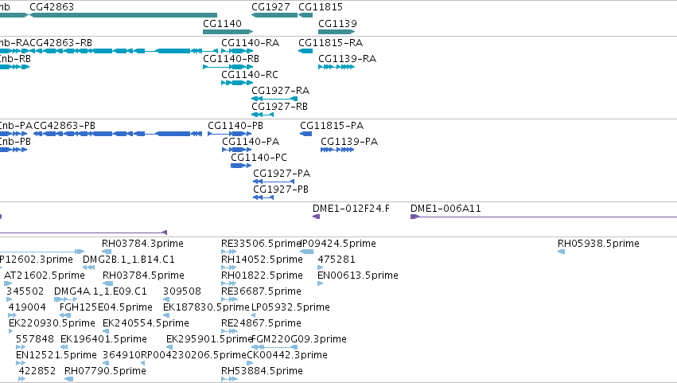Click the CK00442.3prime EST label
The width and height of the screenshot is (677, 383).
tap(287, 356)
